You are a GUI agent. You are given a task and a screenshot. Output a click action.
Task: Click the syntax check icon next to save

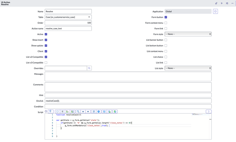coord(109,111)
